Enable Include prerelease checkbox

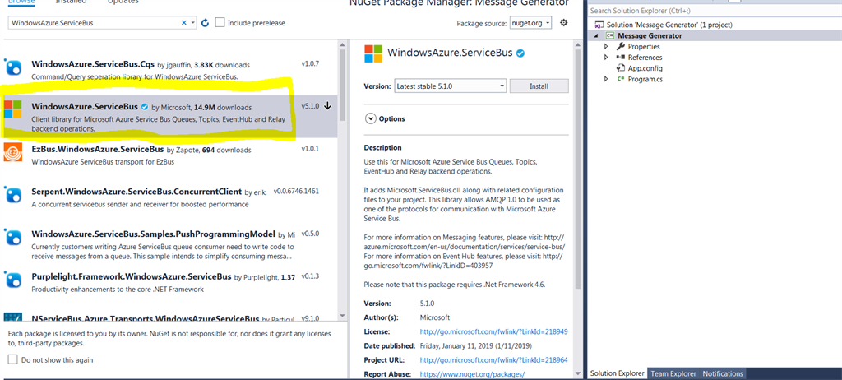point(220,22)
